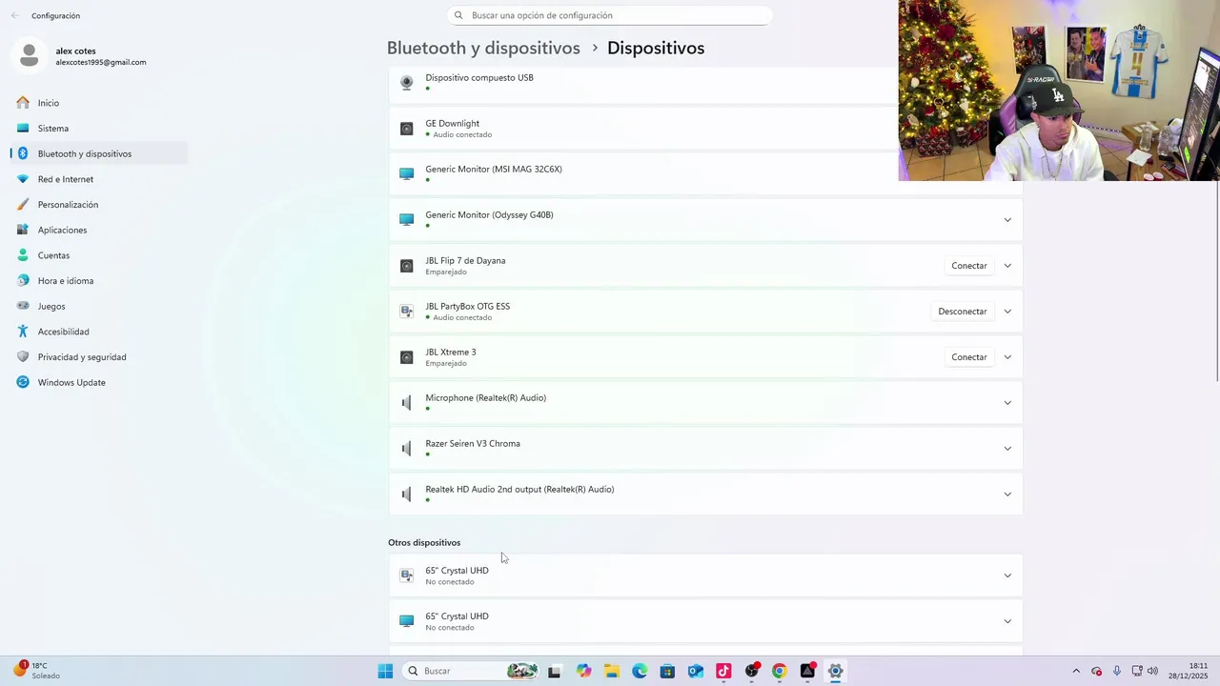The width and height of the screenshot is (1220, 686).
Task: Click the Bluetooth y dispositivos breadcrumb
Action: tap(483, 48)
